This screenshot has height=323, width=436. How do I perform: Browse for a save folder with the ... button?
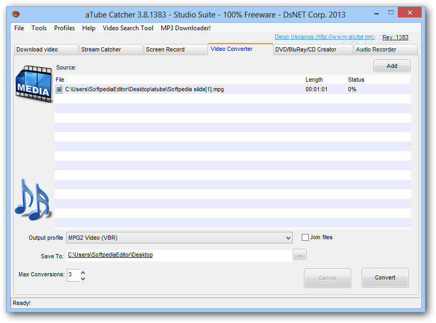coord(300,255)
